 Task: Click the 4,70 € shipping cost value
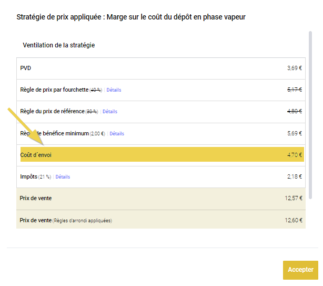[294, 155]
